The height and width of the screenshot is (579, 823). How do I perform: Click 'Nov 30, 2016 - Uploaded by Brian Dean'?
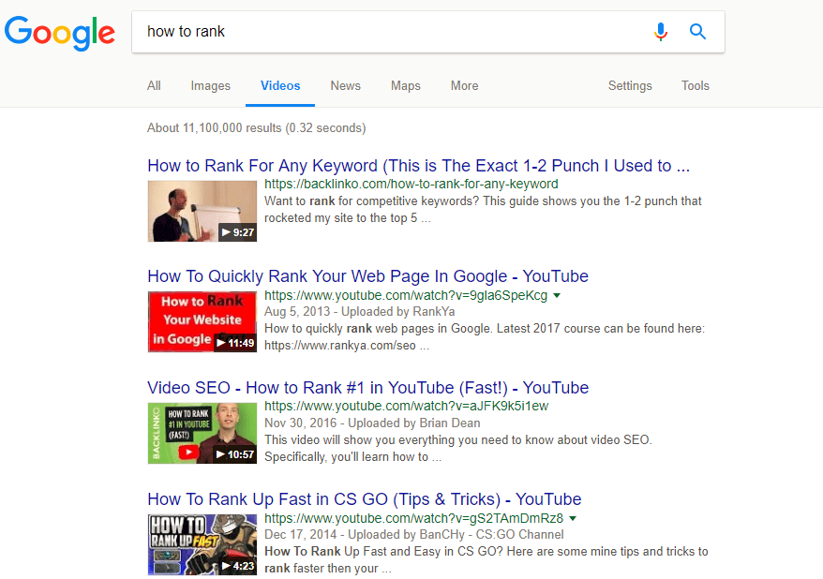click(x=372, y=423)
